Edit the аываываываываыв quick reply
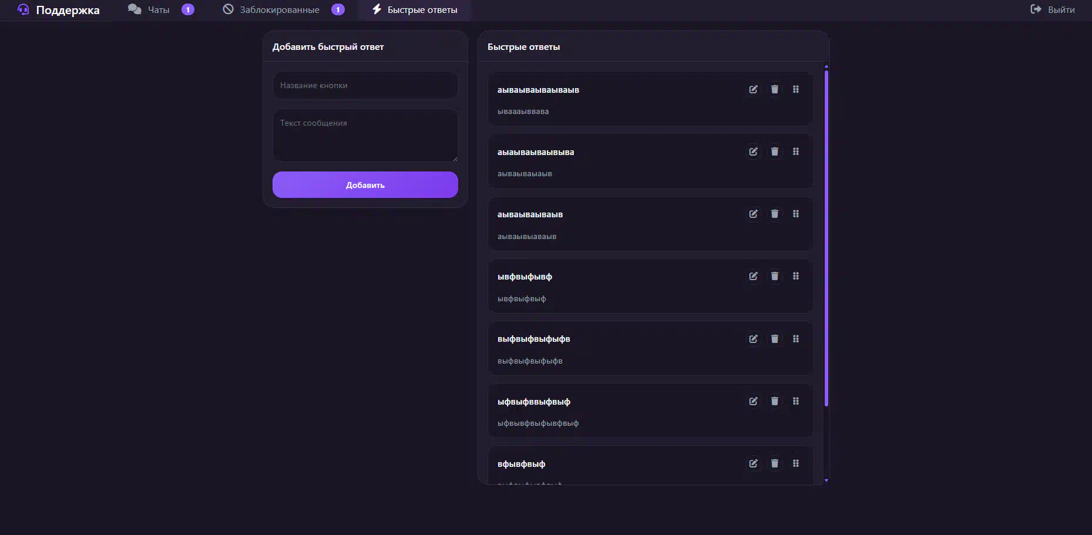This screenshot has width=1092, height=535. 753,89
